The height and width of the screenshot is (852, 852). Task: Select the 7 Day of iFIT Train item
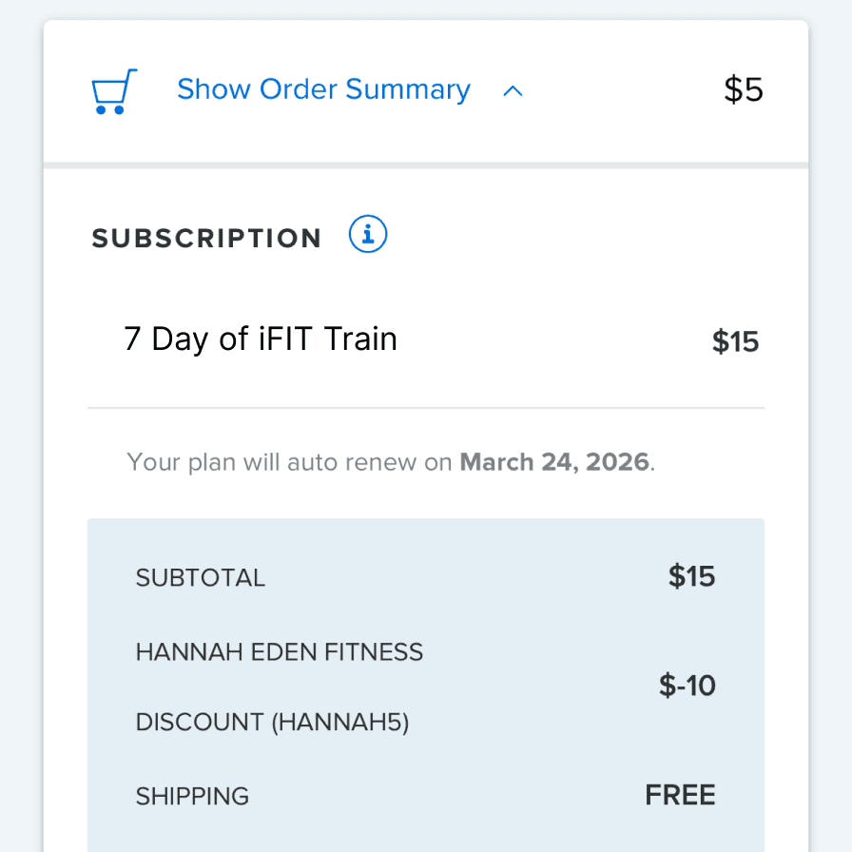(x=261, y=339)
